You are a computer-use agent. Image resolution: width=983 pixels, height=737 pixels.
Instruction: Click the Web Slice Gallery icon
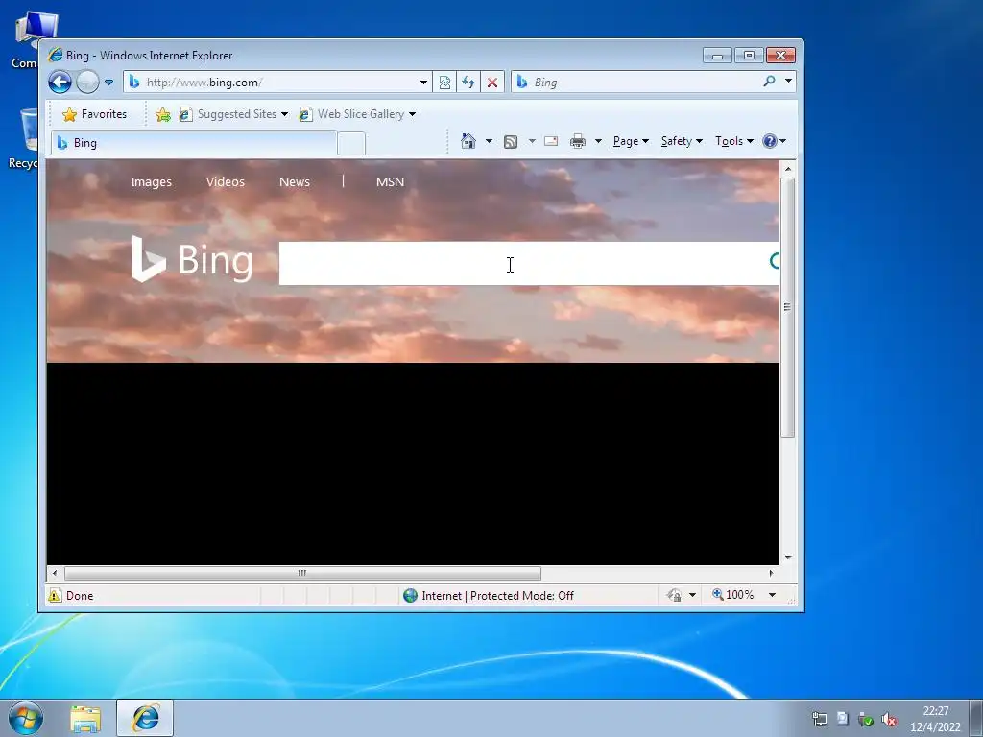tap(305, 114)
